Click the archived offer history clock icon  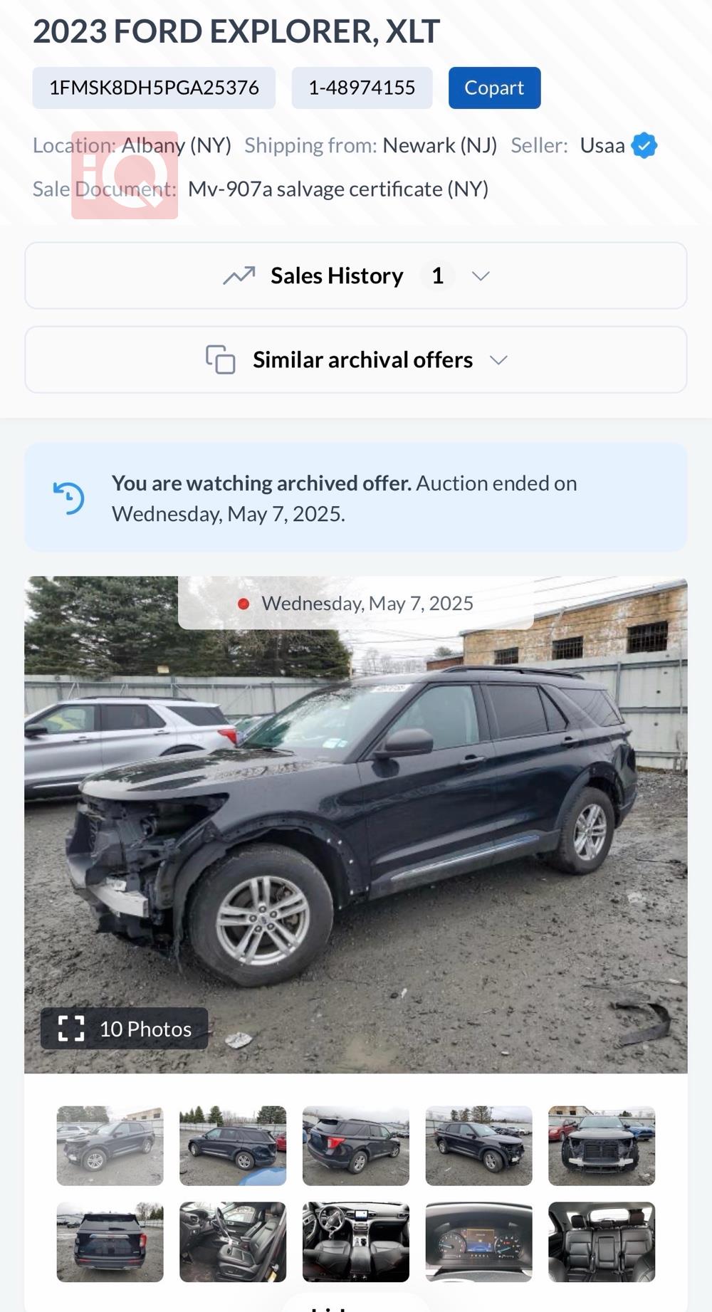[x=69, y=498]
